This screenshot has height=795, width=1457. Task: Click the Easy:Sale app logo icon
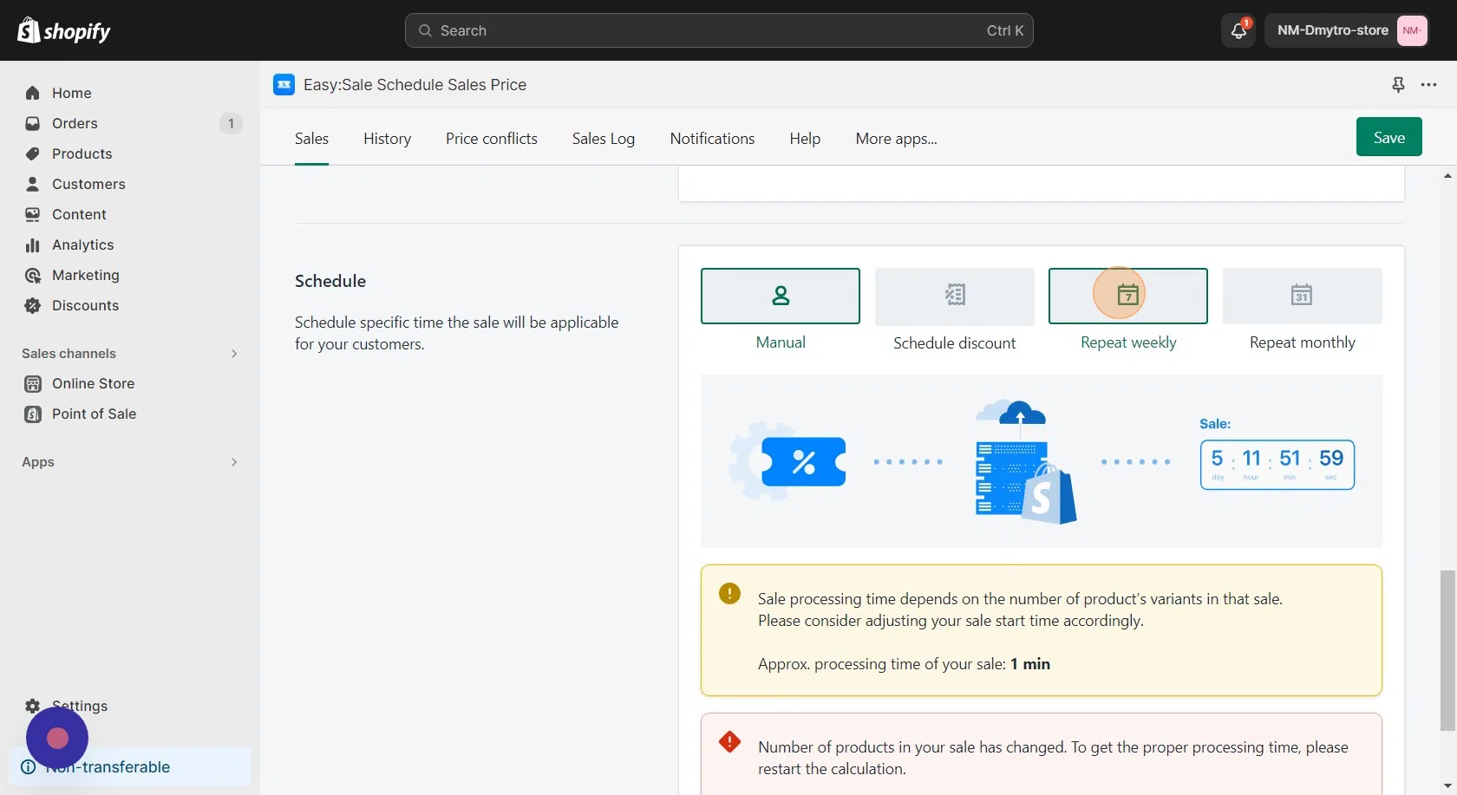click(x=284, y=84)
